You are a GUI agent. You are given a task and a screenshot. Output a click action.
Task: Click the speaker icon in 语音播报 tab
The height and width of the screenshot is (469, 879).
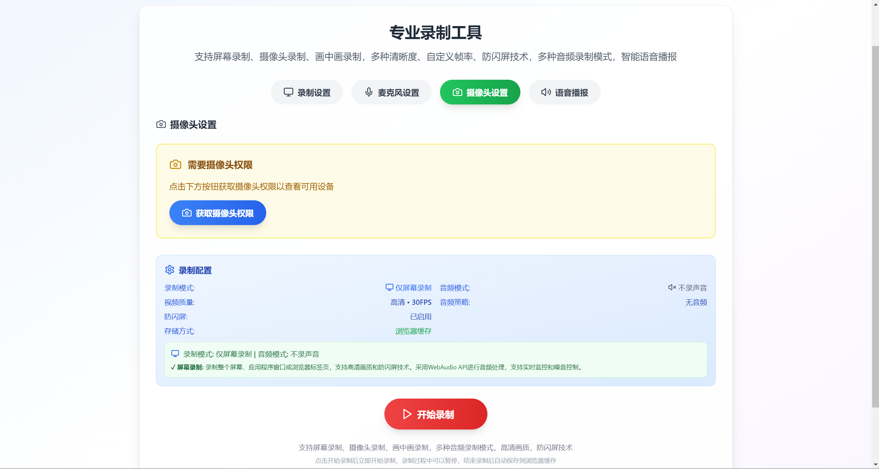click(546, 92)
